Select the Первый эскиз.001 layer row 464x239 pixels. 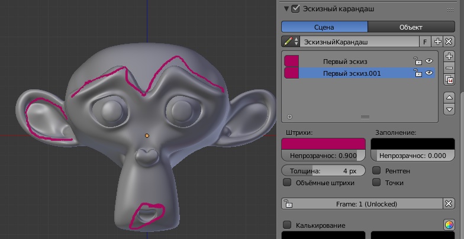[359, 73]
